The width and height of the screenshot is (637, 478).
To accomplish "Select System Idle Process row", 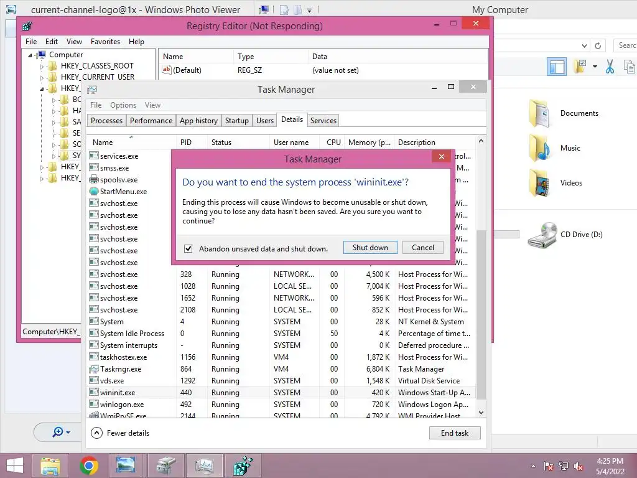I will click(281, 334).
